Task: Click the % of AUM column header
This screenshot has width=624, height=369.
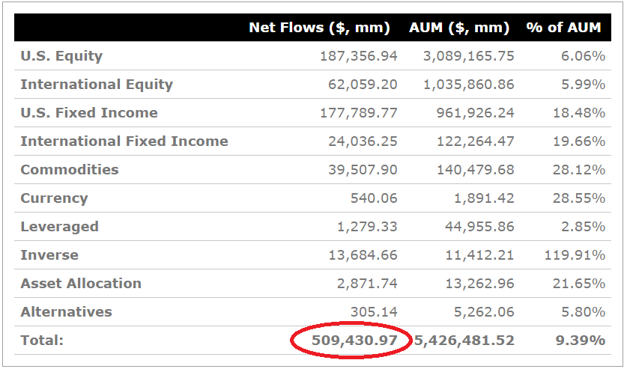Action: pos(563,28)
